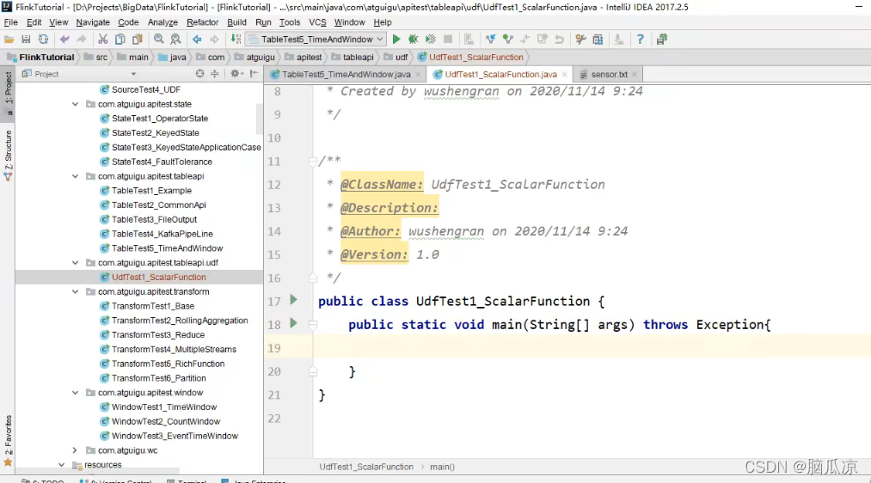Toggle the Favorites tool window tab
This screenshot has width=871, height=483.
coord(8,440)
